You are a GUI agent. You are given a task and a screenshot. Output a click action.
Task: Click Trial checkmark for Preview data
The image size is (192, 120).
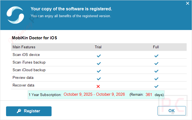[x=99, y=79]
